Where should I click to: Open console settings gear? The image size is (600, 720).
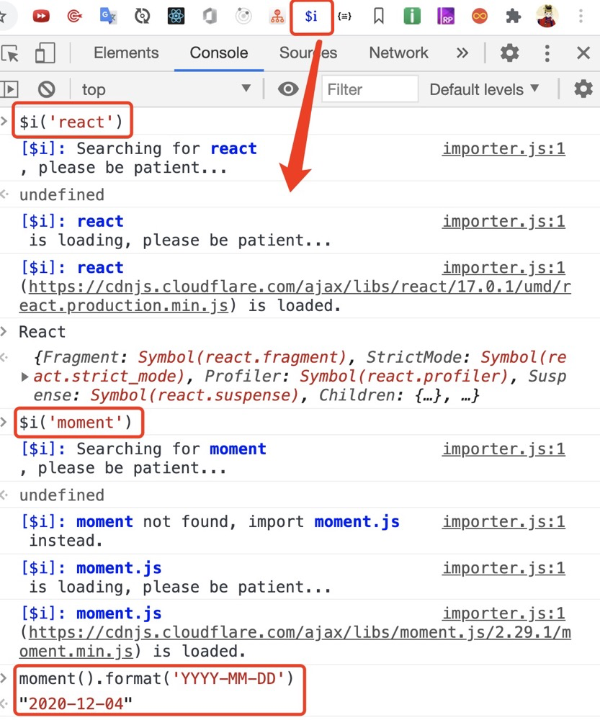583,89
